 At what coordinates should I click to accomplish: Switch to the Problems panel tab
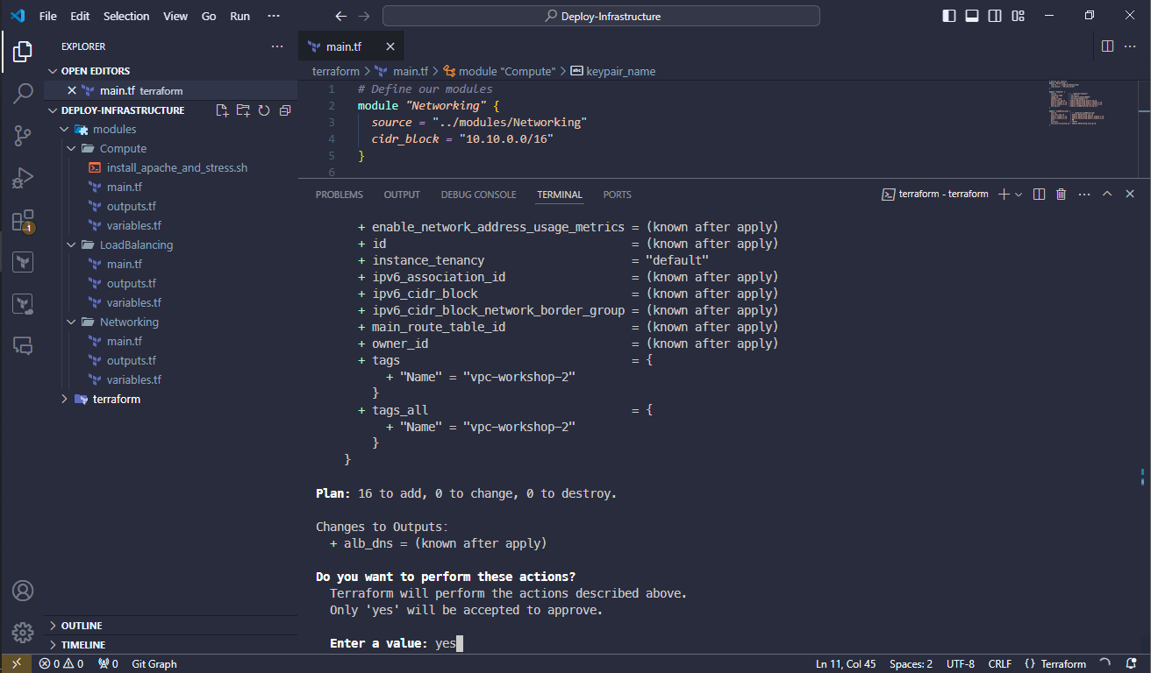[x=340, y=195]
